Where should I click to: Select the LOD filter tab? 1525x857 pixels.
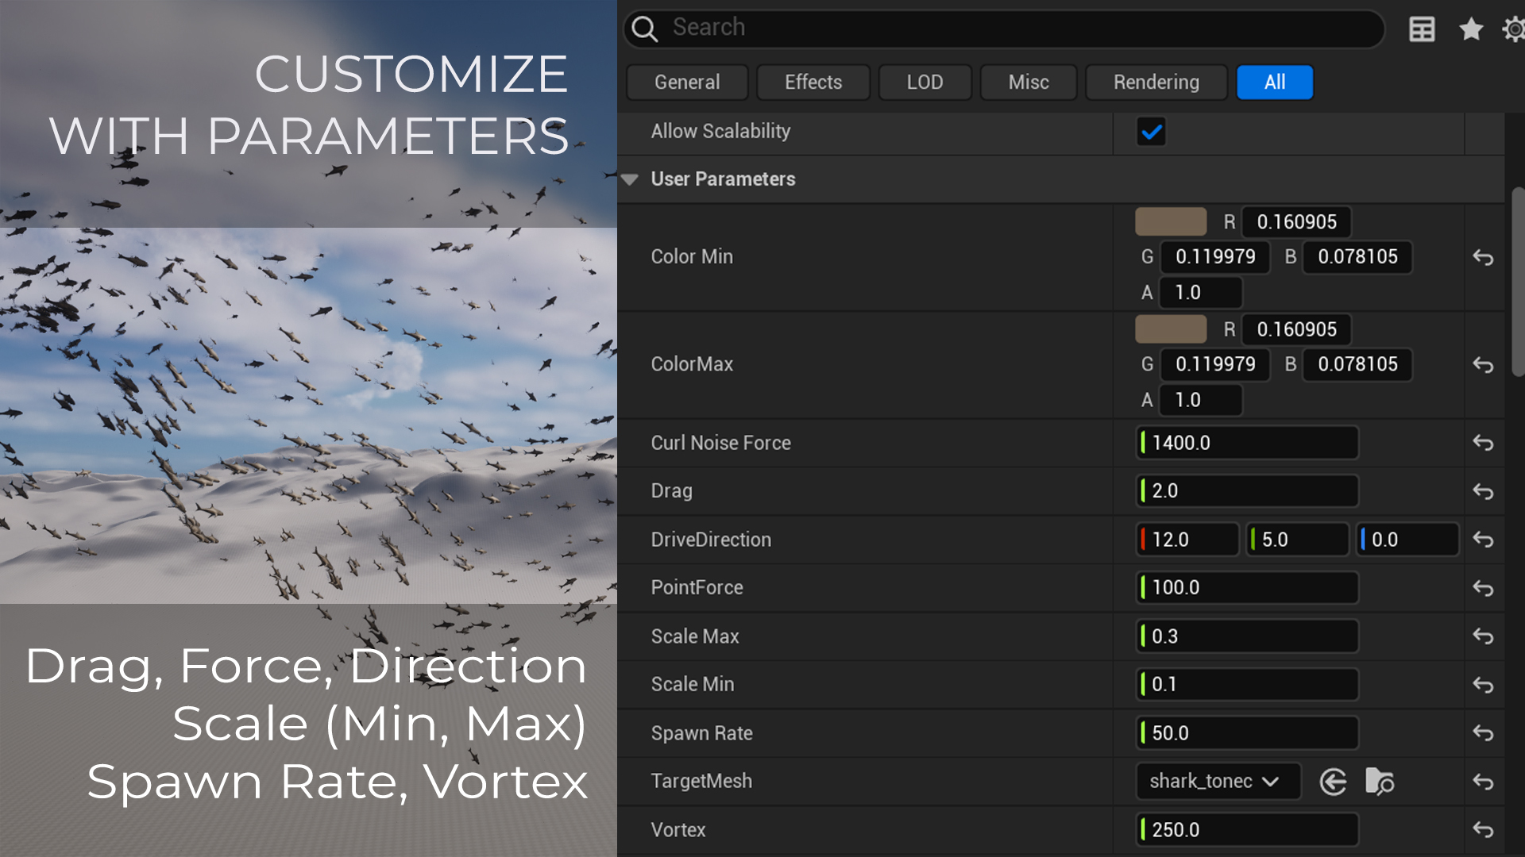925,83
